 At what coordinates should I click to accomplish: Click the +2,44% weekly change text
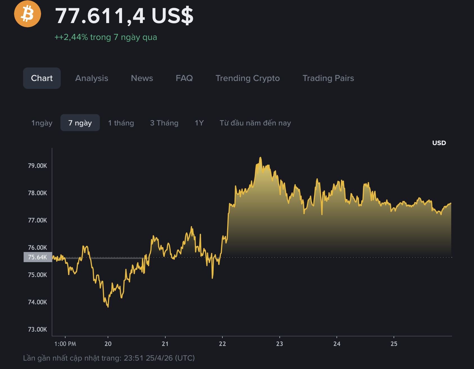click(106, 37)
